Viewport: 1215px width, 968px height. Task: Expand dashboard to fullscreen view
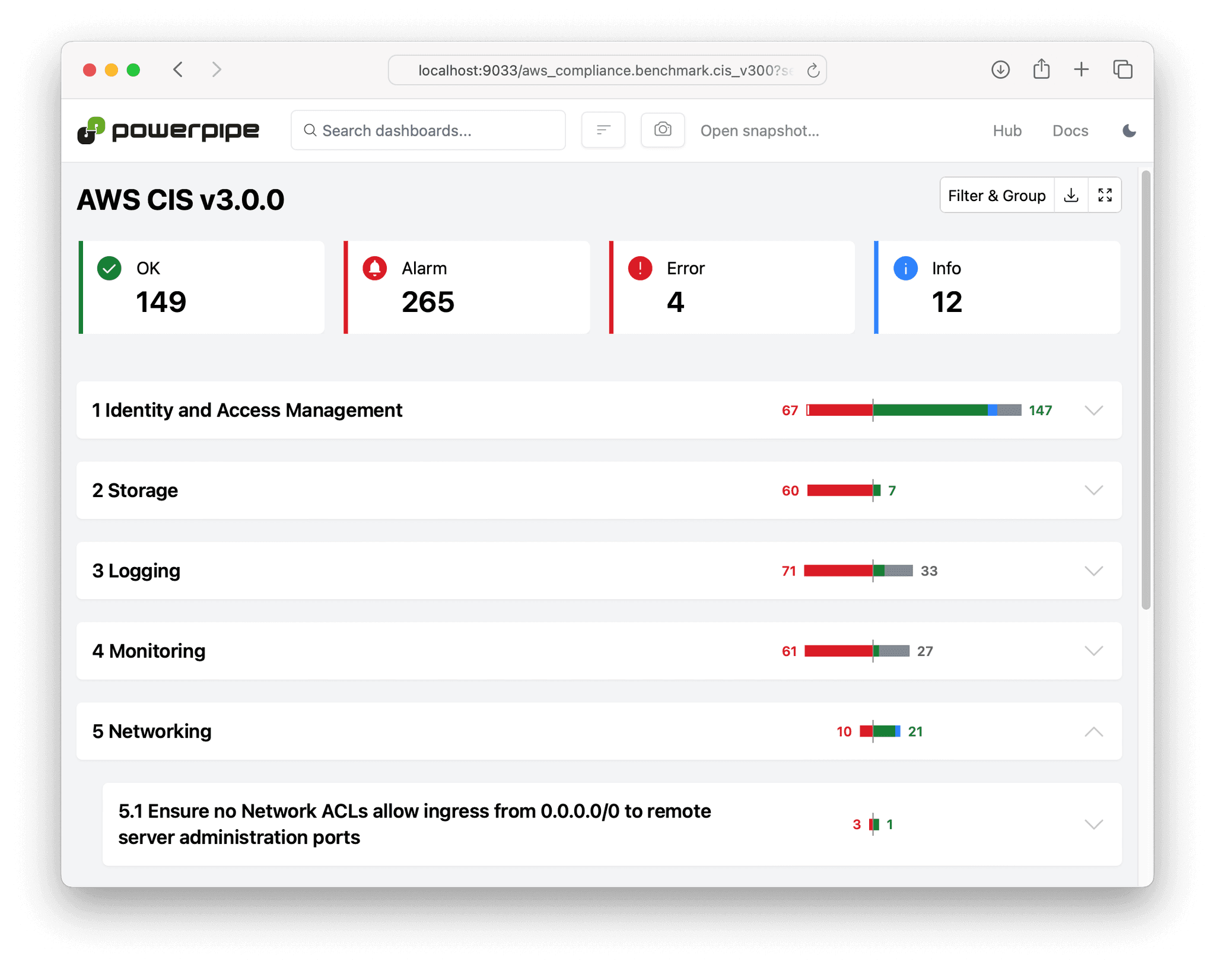point(1105,195)
